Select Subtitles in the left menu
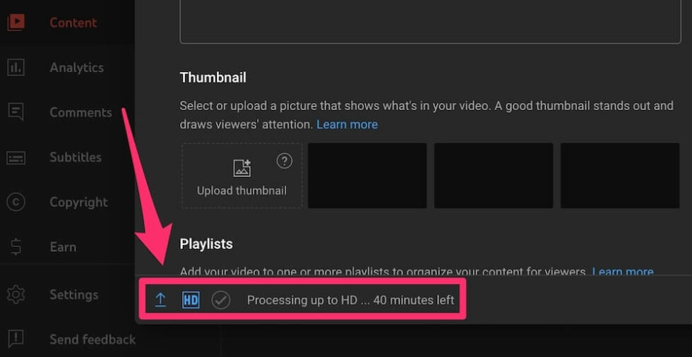This screenshot has width=692, height=357. [x=76, y=157]
